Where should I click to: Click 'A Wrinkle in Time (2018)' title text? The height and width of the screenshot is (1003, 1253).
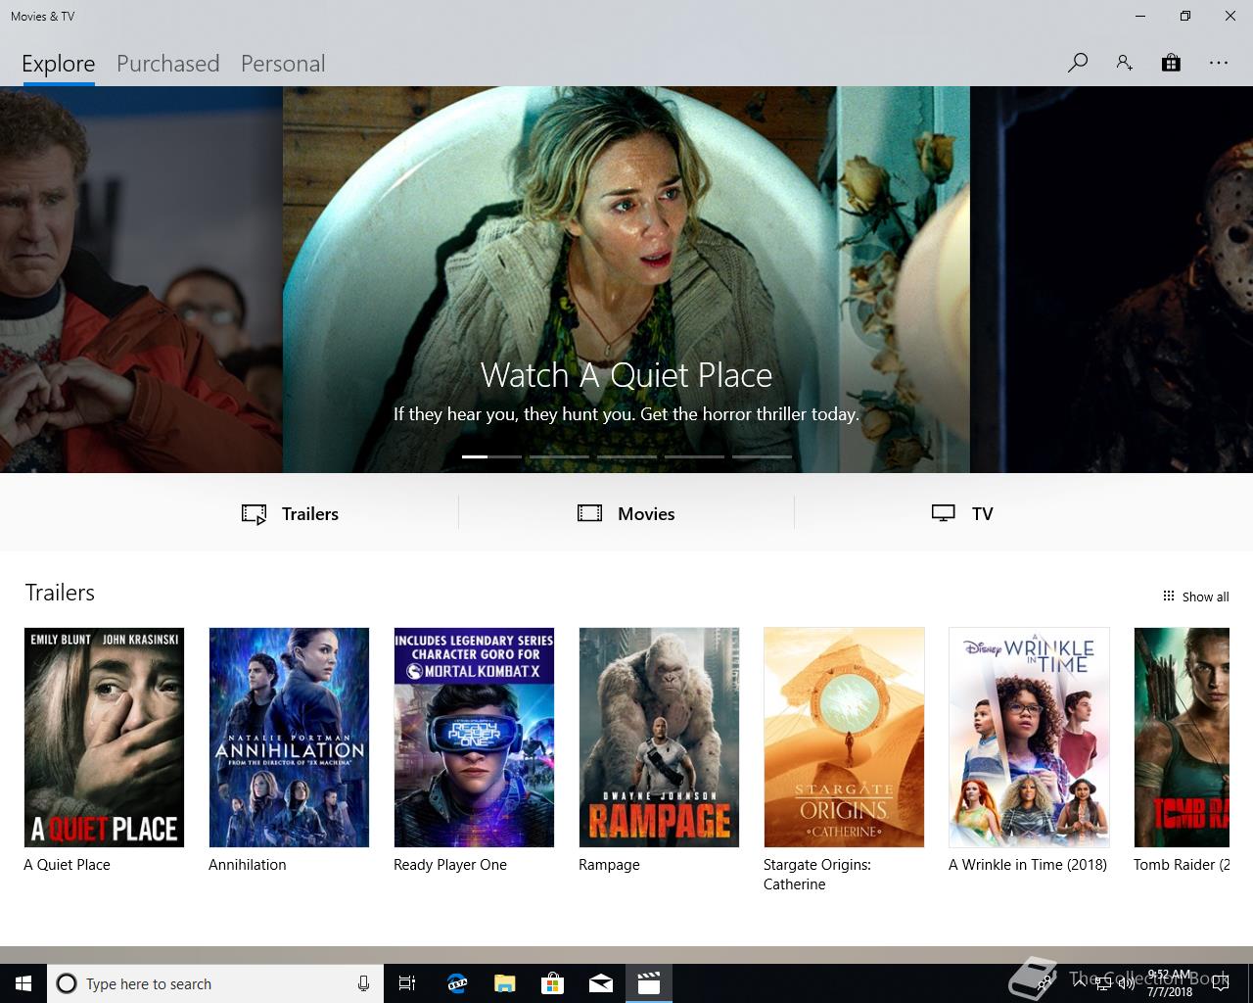[x=1028, y=865]
